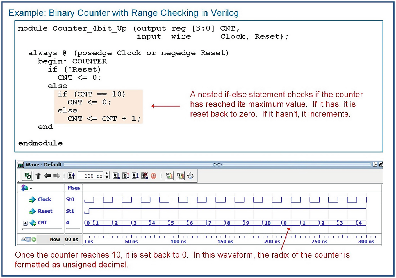
Task: Expand the CNT bus using its plus box
Action: coord(25,223)
